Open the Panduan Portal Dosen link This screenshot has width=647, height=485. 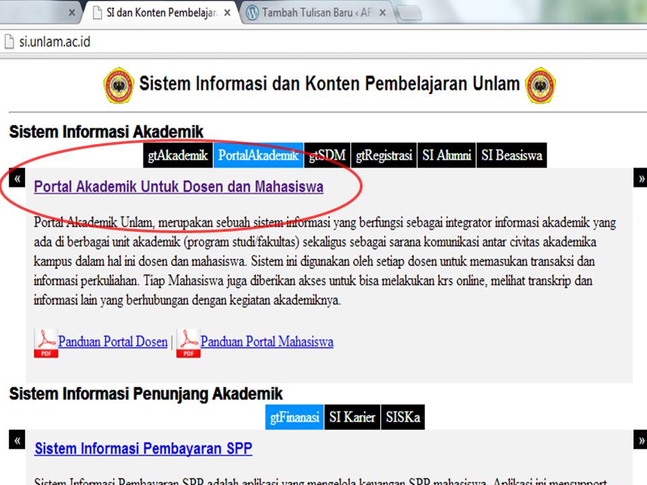coord(113,342)
